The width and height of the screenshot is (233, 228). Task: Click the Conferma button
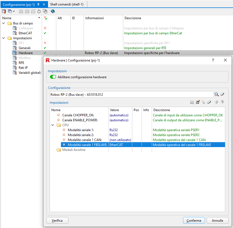pyautogui.click(x=194, y=220)
